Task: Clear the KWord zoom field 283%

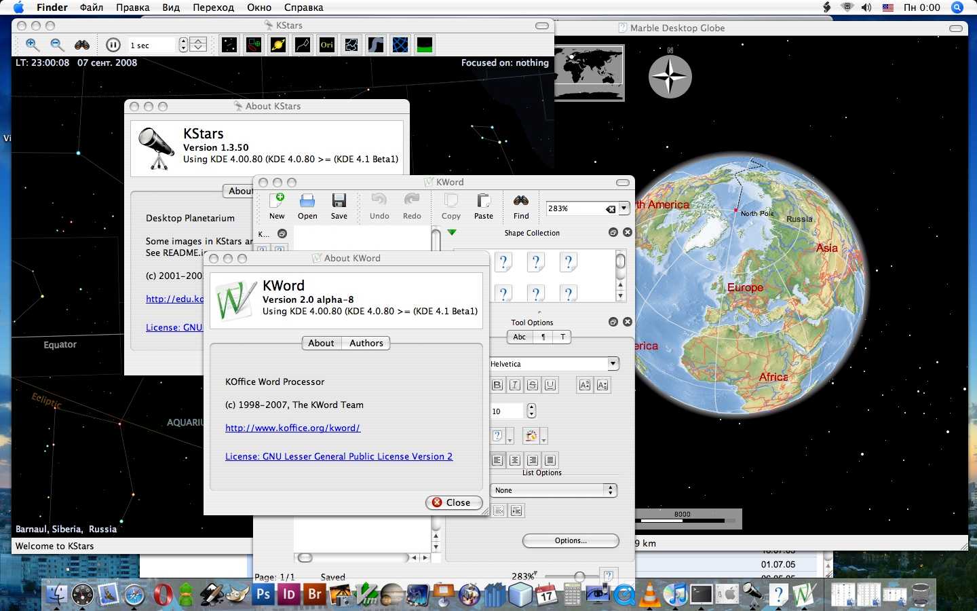Action: (611, 209)
